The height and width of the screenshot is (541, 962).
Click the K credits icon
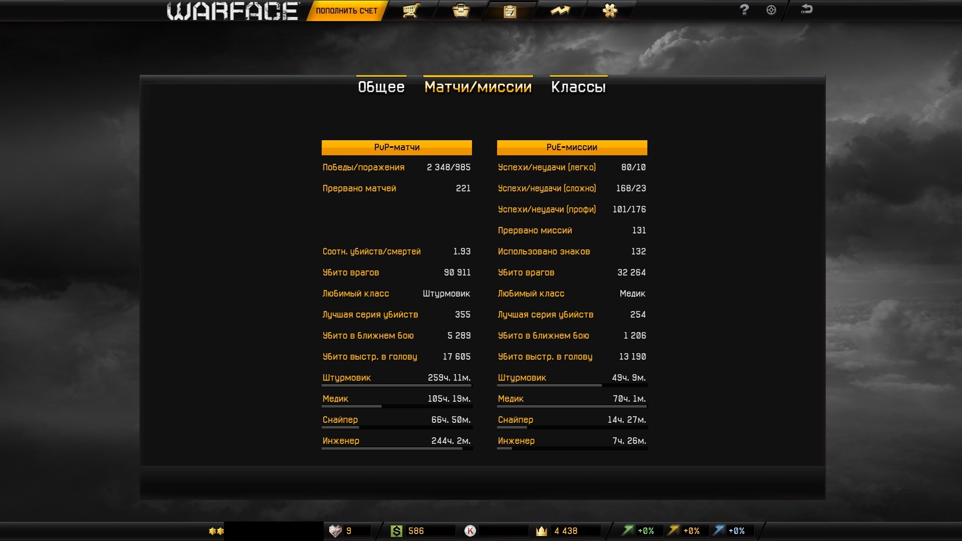[x=470, y=531]
